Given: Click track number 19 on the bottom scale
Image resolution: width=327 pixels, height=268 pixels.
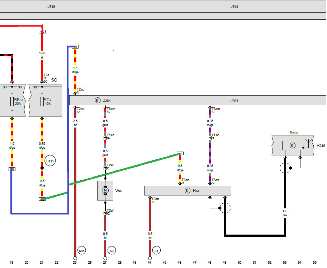Looking at the screenshot, I should pos(11,263).
